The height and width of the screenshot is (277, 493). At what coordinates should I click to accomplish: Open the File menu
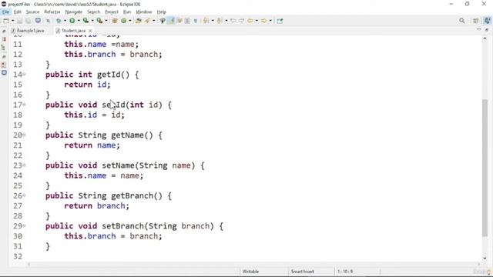(5, 12)
